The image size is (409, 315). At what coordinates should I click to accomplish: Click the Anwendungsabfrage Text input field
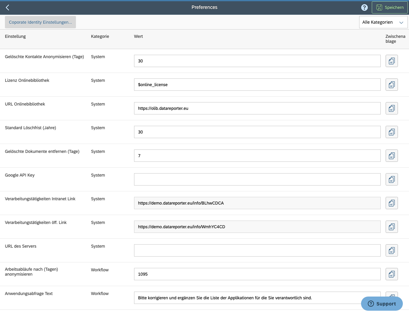(257, 298)
